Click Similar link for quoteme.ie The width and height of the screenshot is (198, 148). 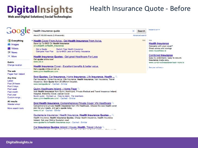click(84, 122)
